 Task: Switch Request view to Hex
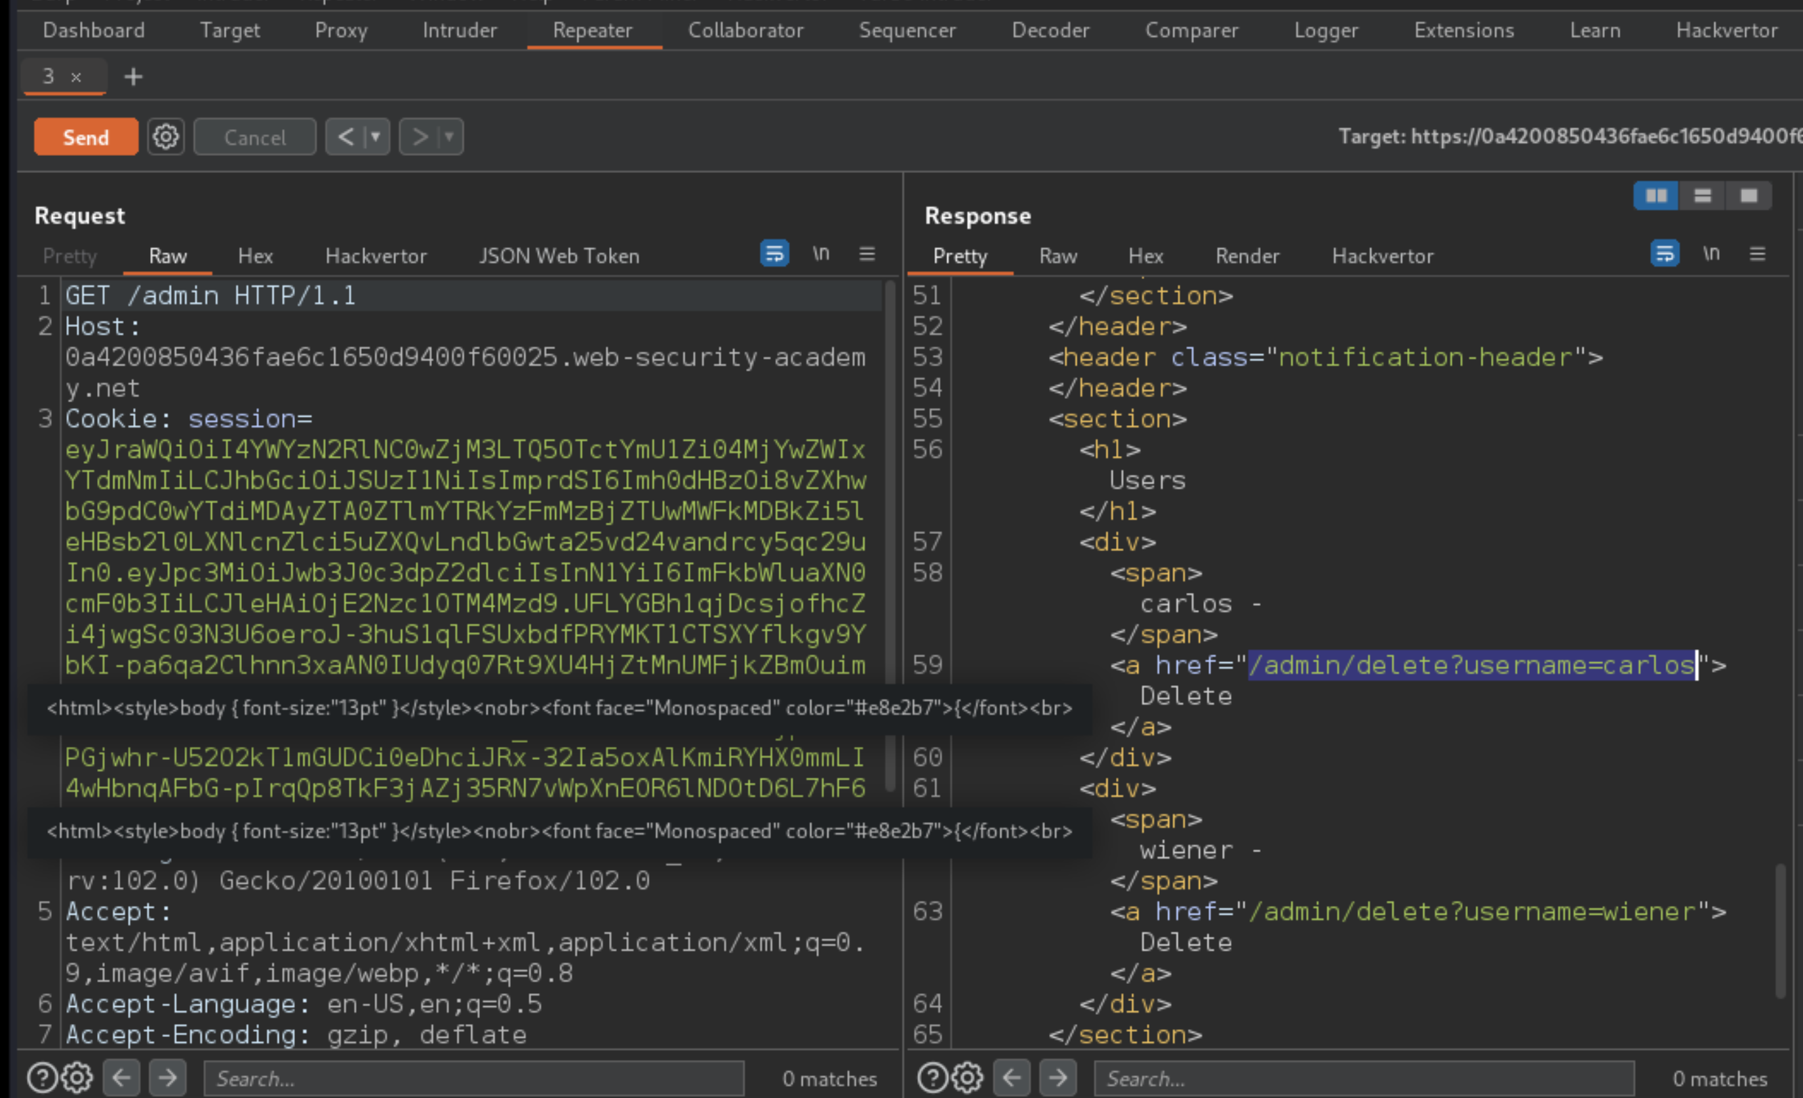click(256, 256)
